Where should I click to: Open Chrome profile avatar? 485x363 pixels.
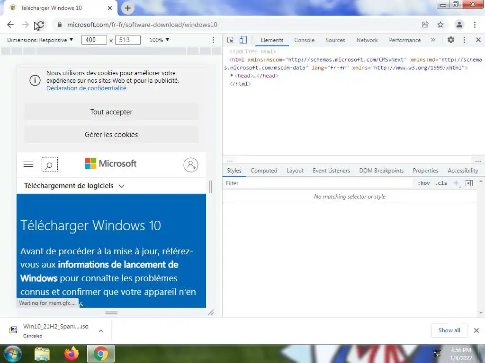click(459, 25)
